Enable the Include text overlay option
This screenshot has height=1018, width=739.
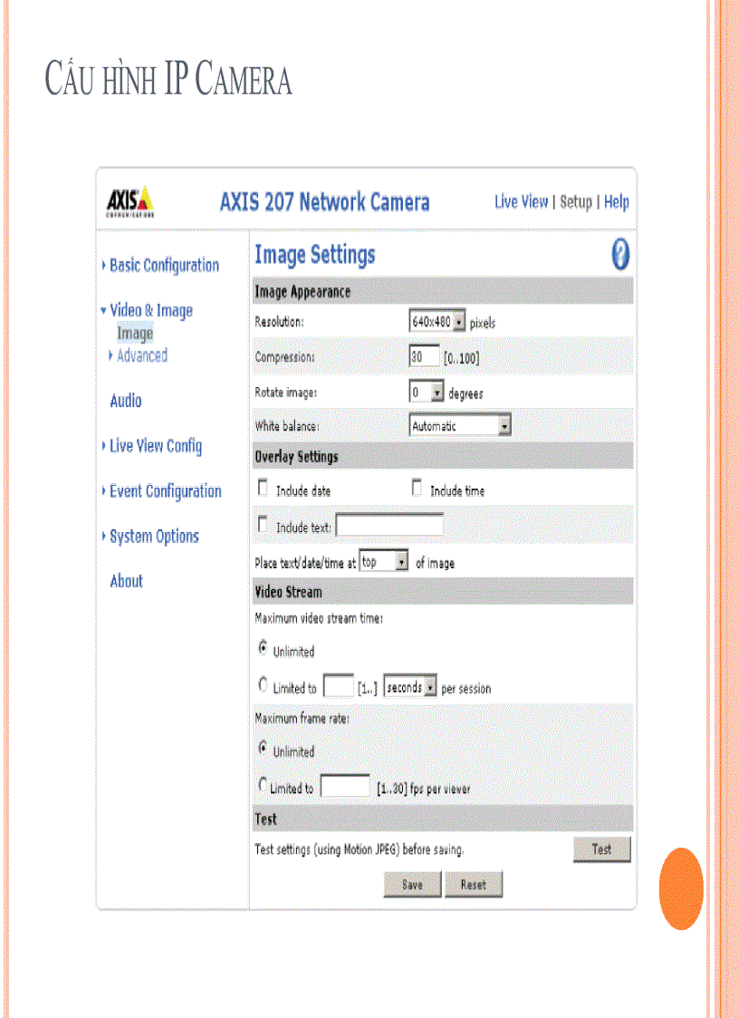click(262, 523)
